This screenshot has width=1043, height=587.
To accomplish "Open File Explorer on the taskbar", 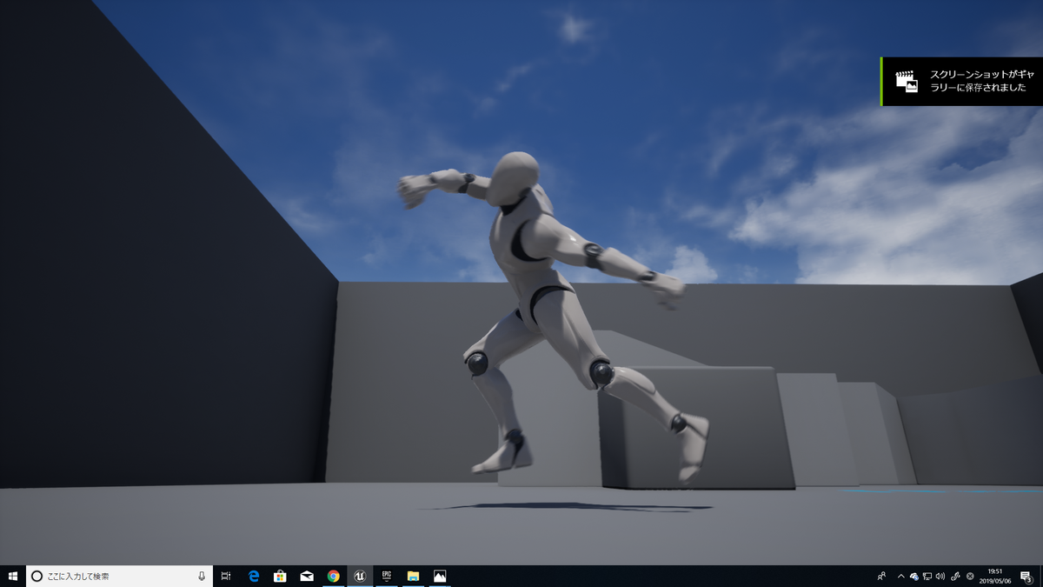I will tap(411, 576).
